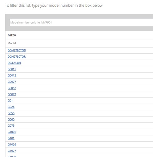Viewport: 153px width, 157px height.
Task: Click the G0077 model link
Action: click(x=12, y=94)
